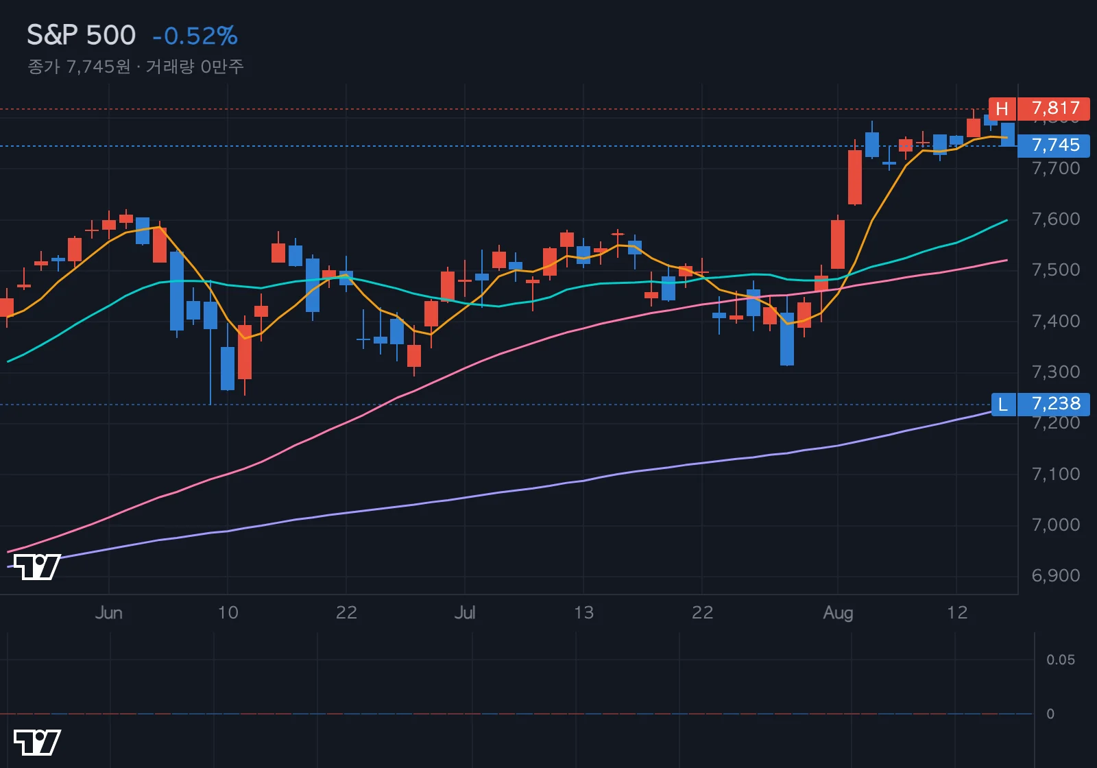Click the Jul date axis label

click(x=465, y=612)
